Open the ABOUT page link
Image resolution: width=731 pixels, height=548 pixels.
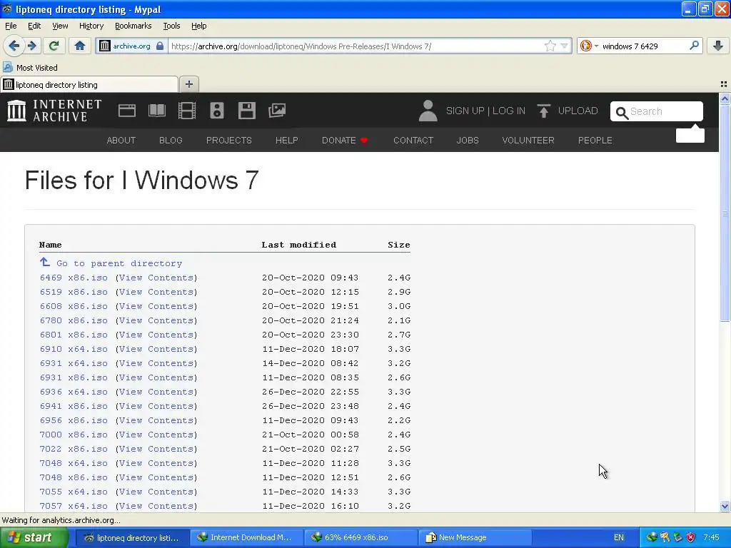coord(121,141)
